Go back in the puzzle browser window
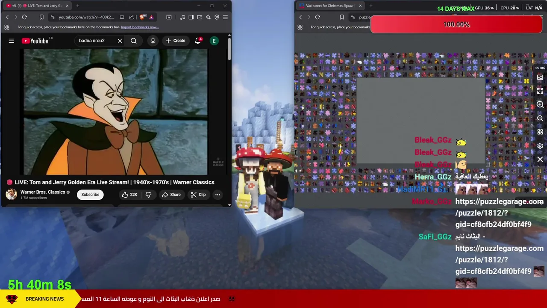Screen dimensions: 547x308 300,17
